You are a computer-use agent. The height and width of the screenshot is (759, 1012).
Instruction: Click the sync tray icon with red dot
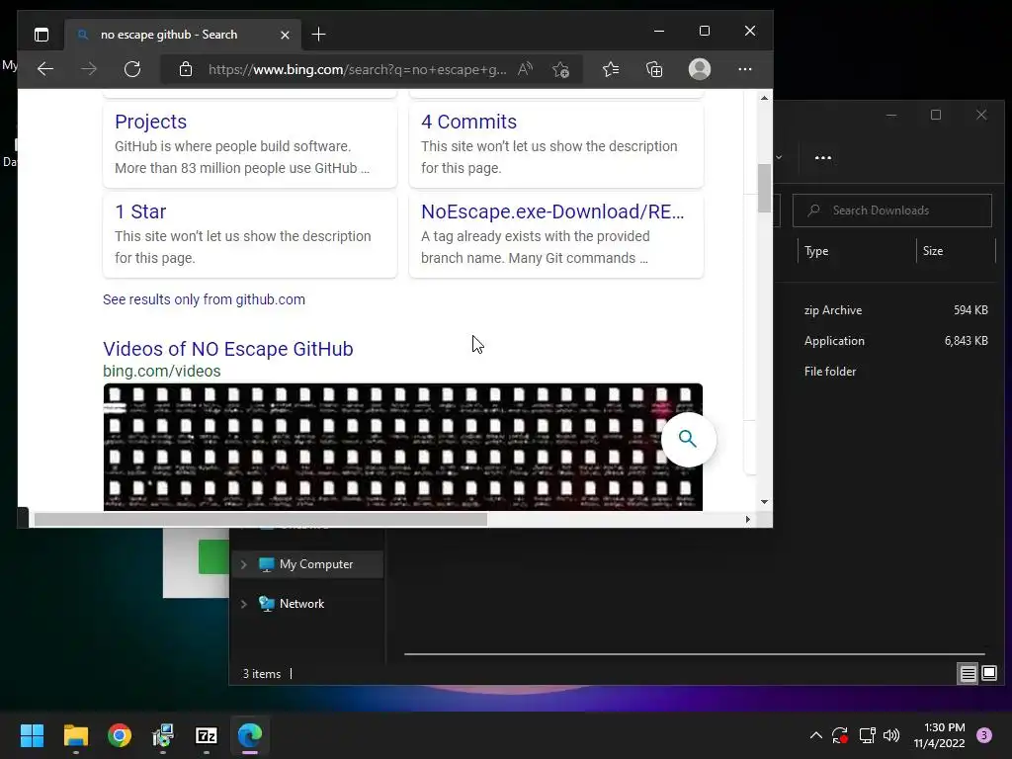[x=840, y=735]
